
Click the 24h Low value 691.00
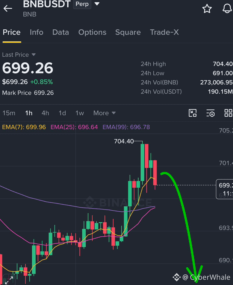223,73
